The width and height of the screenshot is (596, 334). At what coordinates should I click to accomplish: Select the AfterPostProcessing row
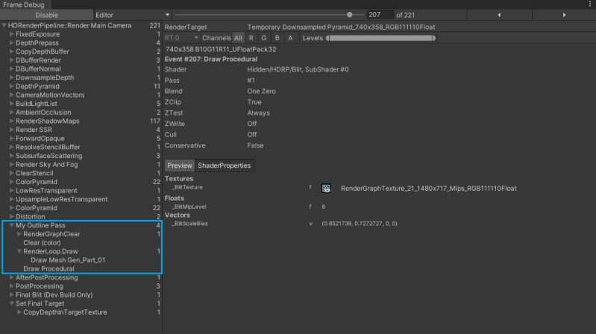tap(81, 278)
